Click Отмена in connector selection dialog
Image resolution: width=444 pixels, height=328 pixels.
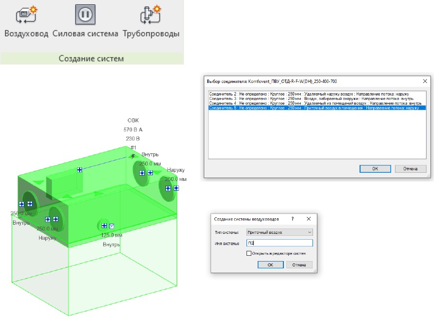[x=411, y=168]
